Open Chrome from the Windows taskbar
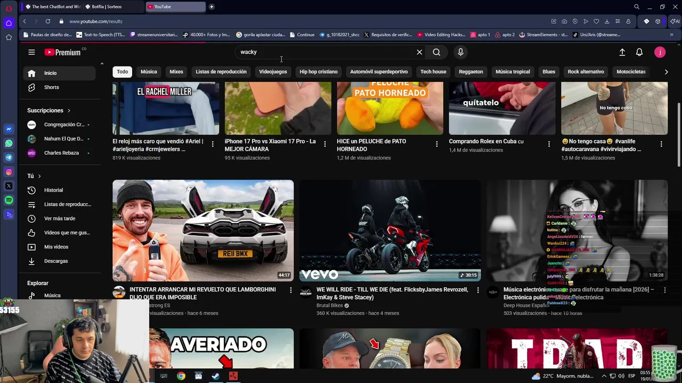 (x=181, y=376)
